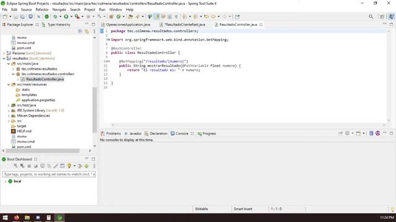Open the Refactor menu
This screenshot has height=222, width=396.
coord(42,10)
